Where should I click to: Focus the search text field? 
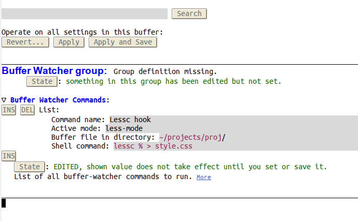[x=85, y=13]
